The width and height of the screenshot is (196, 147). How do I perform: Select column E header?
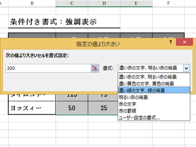[136, 3]
